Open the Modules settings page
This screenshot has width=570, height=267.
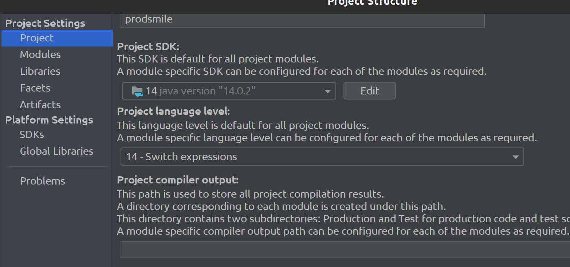pyautogui.click(x=40, y=54)
